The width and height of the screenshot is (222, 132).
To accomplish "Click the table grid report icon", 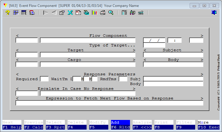I will [24, 13].
